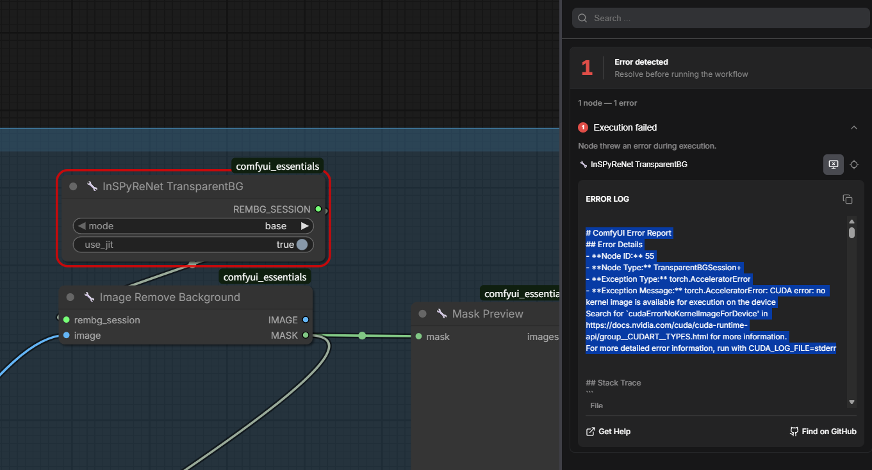
Task: Click the Image Remove Background node title
Action: click(x=170, y=297)
